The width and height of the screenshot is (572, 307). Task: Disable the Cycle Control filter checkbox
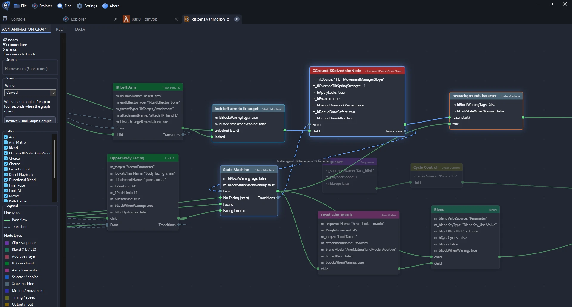6,169
